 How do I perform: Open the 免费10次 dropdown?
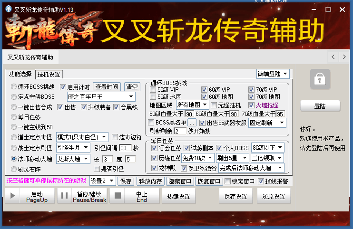(197, 158)
